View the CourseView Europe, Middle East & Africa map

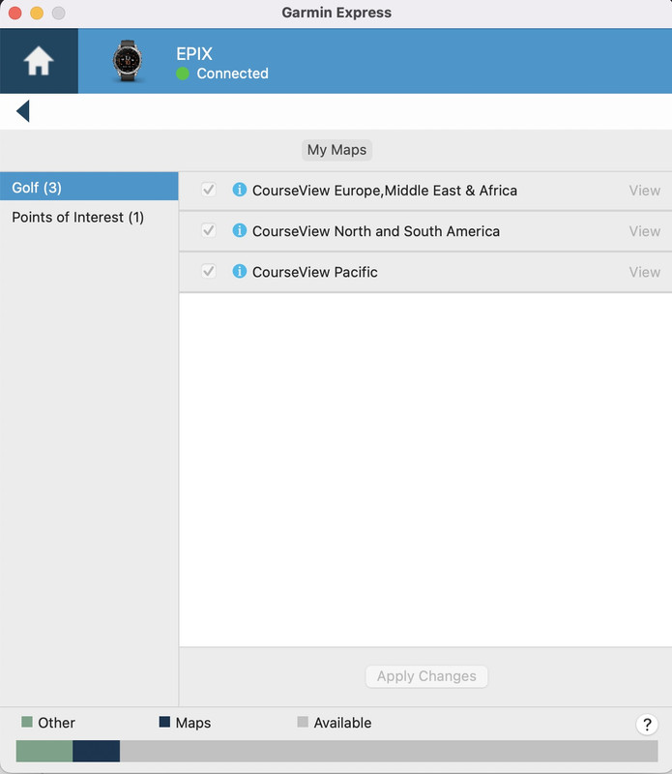click(644, 191)
